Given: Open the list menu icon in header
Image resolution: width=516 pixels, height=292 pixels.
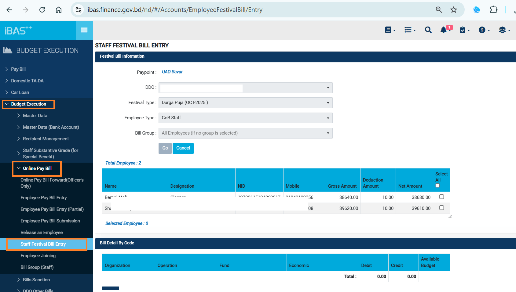Looking at the screenshot, I should 409,30.
